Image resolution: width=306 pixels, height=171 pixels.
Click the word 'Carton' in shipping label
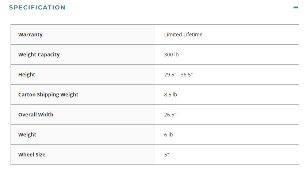[27, 95]
